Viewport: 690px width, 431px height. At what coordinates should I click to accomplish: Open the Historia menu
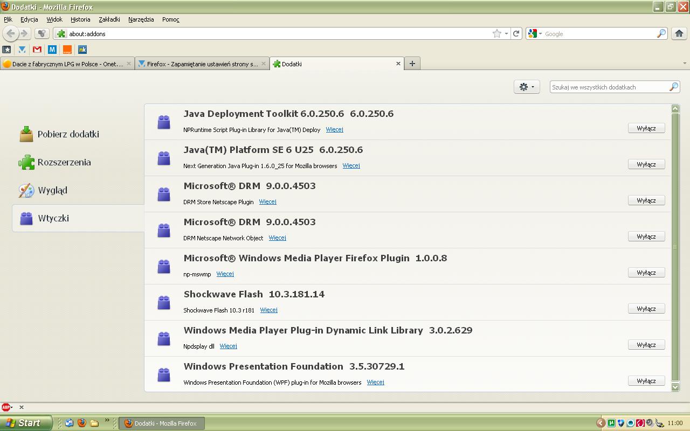[x=80, y=19]
